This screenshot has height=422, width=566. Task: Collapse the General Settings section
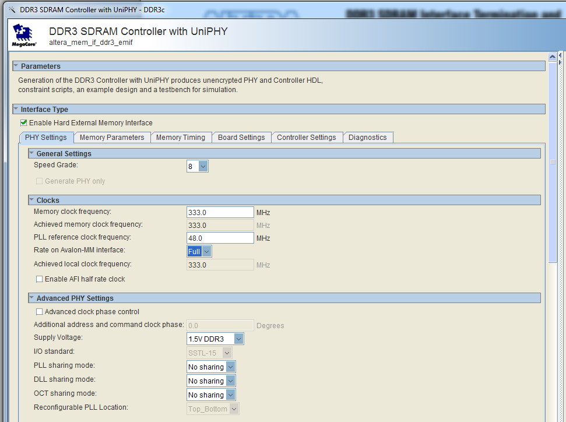[x=31, y=153]
